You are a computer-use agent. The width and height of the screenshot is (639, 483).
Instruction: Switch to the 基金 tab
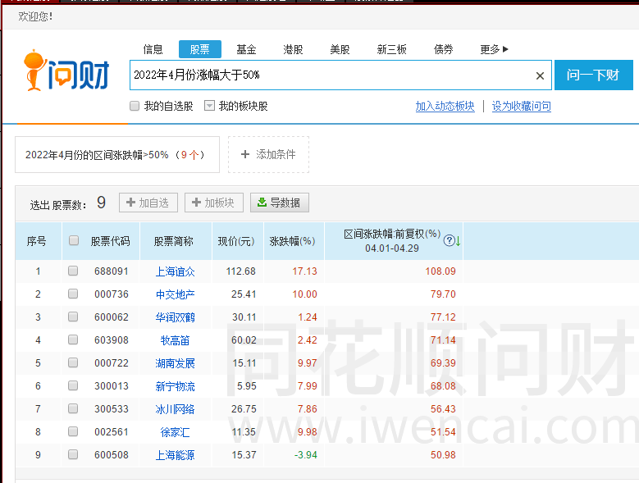246,49
